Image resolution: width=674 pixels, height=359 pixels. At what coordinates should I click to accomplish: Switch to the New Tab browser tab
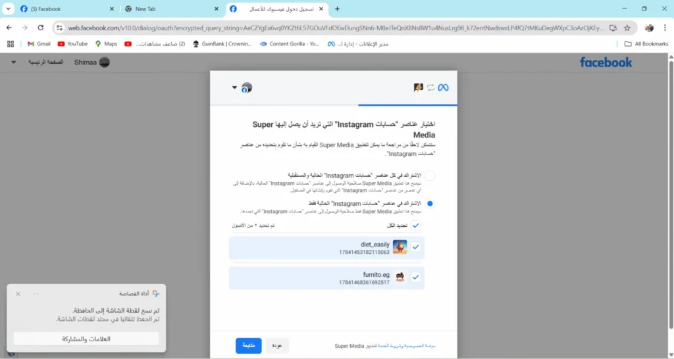[x=172, y=9]
